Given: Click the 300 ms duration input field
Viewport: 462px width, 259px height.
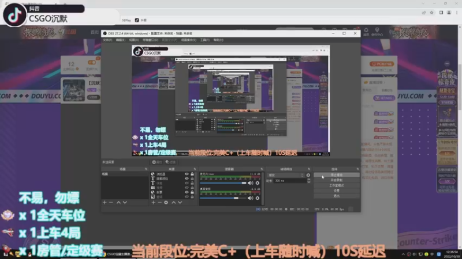Looking at the screenshot, I should [290, 181].
